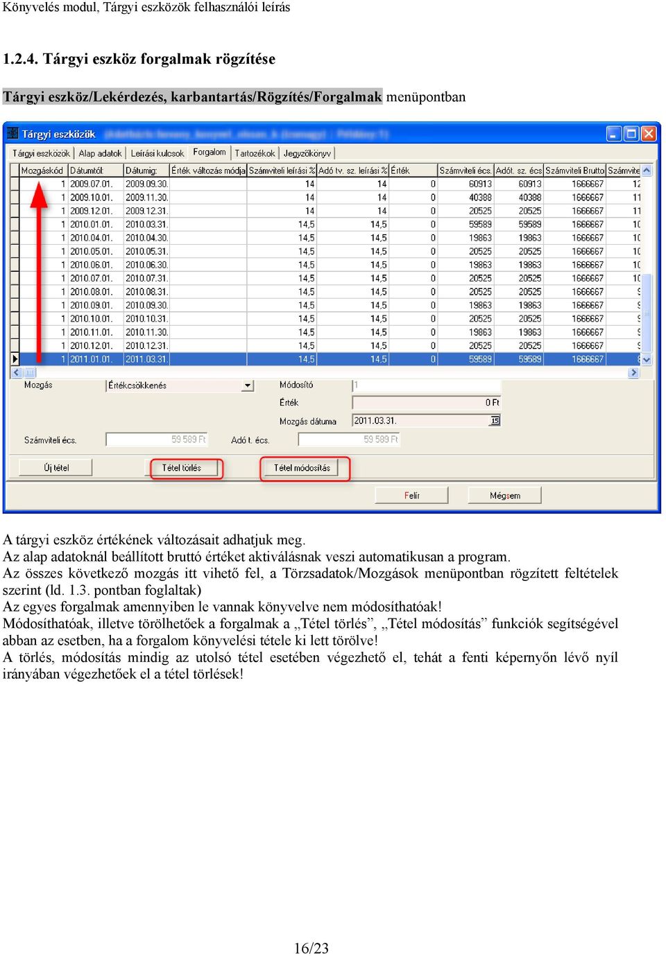The width and height of the screenshot is (666, 956).
Task: Select the row dated 2009.10.01.
Action: 326,198
